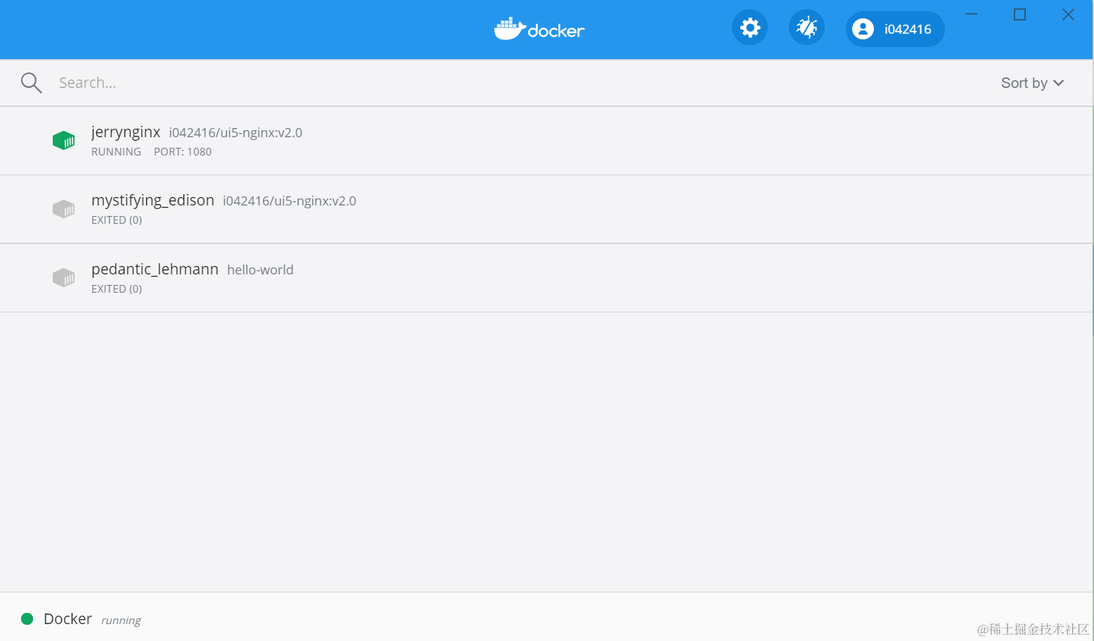
Task: Click the user avatar icon
Action: click(x=863, y=29)
